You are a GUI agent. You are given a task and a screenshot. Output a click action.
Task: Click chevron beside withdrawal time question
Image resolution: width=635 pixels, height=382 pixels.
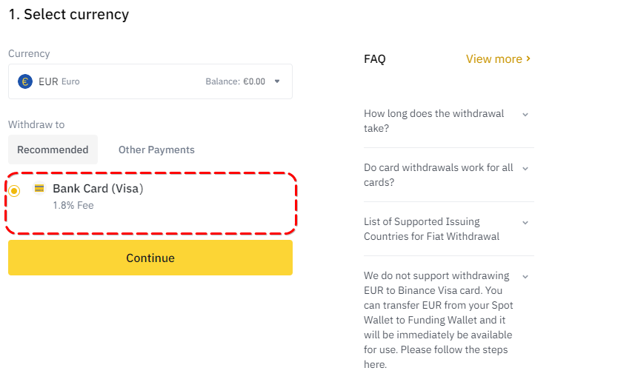[x=525, y=114]
